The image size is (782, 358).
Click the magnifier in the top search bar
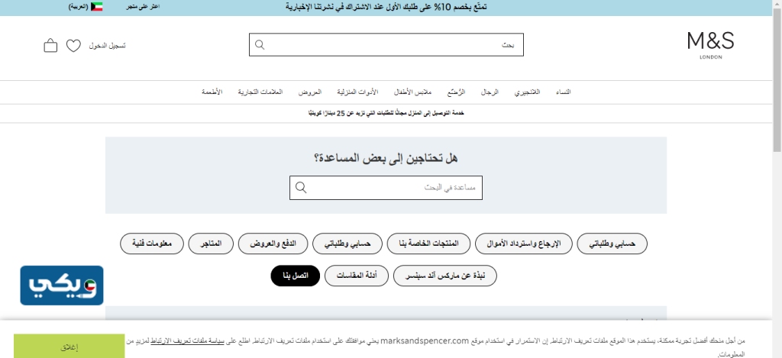coord(260,45)
